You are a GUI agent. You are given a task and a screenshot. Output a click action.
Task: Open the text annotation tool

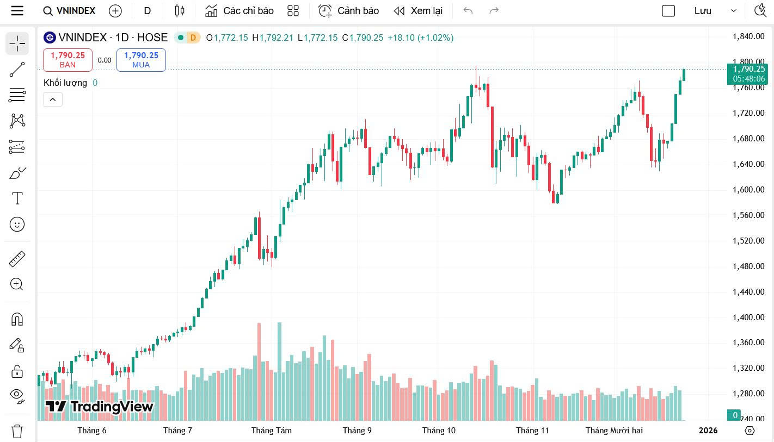(17, 198)
